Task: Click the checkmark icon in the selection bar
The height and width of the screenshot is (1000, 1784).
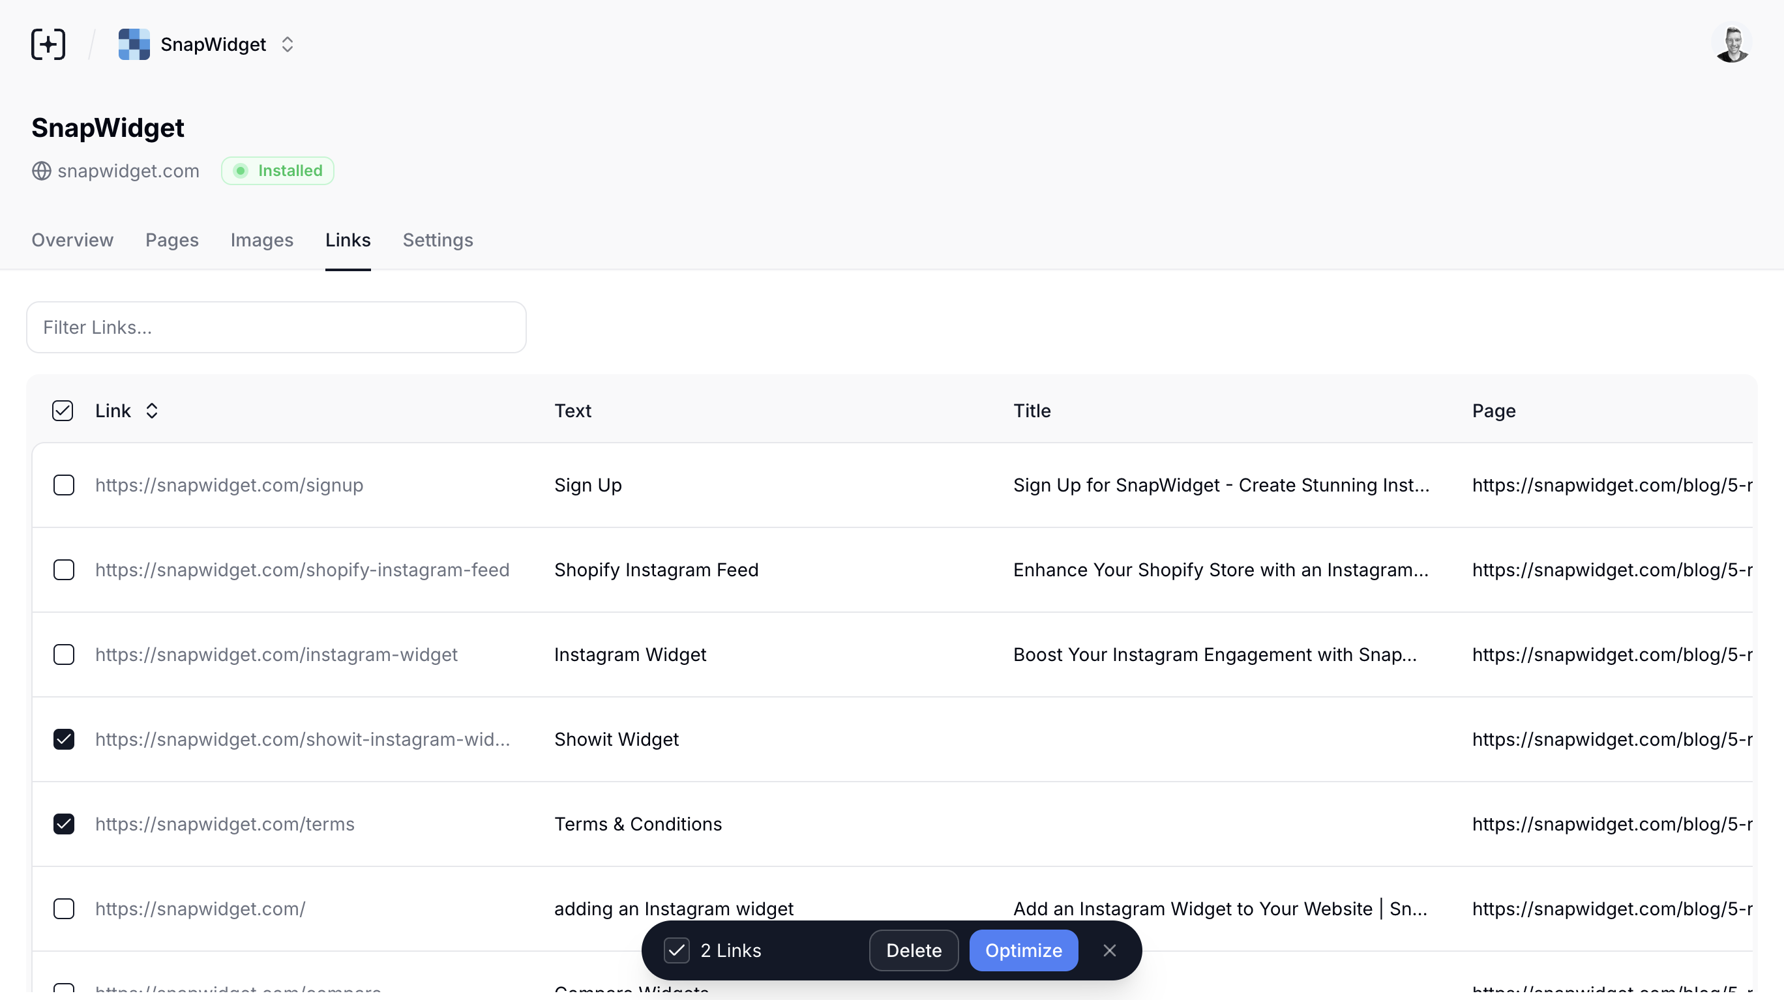Action: pos(677,950)
